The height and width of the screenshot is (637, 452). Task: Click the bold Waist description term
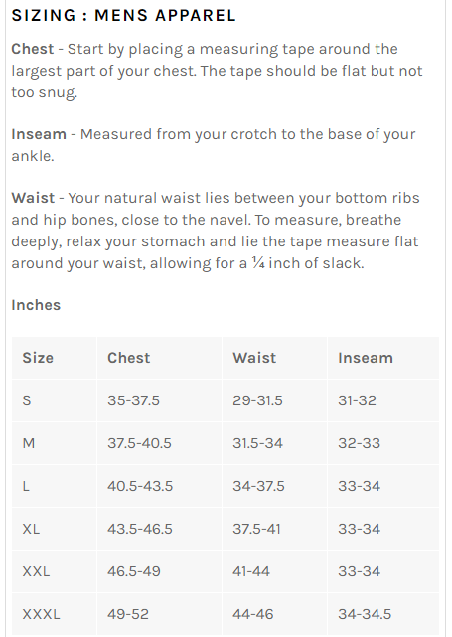pyautogui.click(x=33, y=198)
